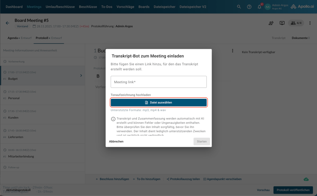Click the Starten button in dialog
The height and width of the screenshot is (196, 317).
coord(201,141)
